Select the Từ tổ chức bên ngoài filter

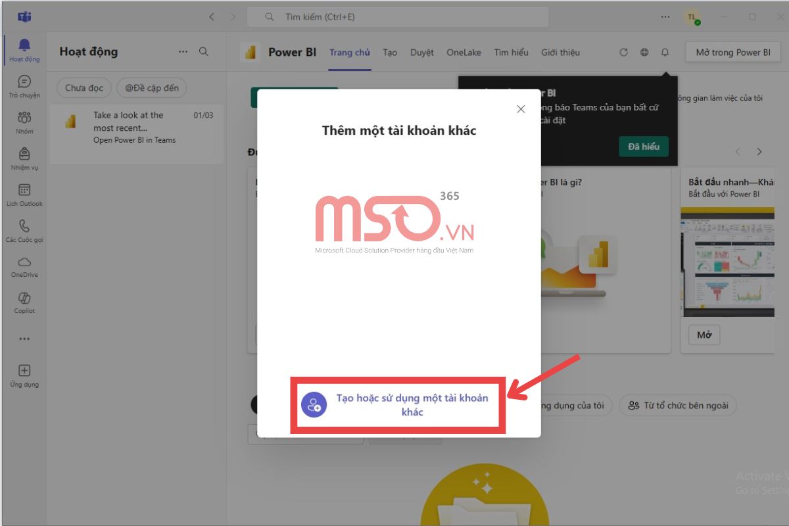click(678, 406)
